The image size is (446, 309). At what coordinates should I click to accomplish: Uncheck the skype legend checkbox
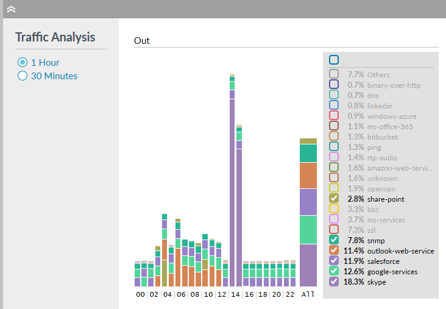pyautogui.click(x=334, y=282)
